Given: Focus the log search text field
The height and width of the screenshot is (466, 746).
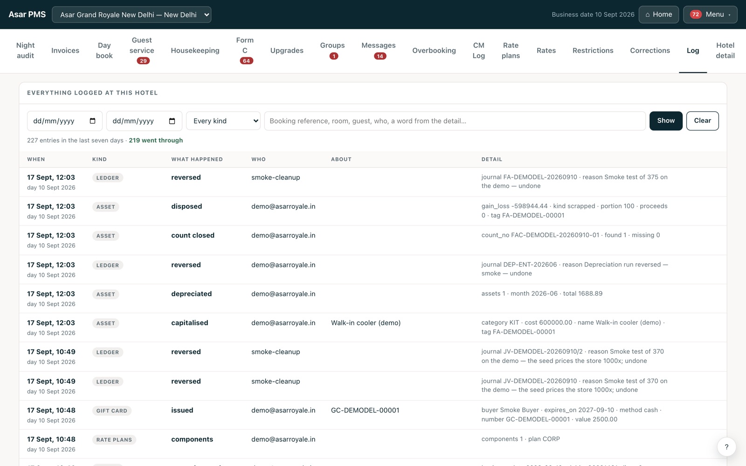Looking at the screenshot, I should [x=455, y=121].
